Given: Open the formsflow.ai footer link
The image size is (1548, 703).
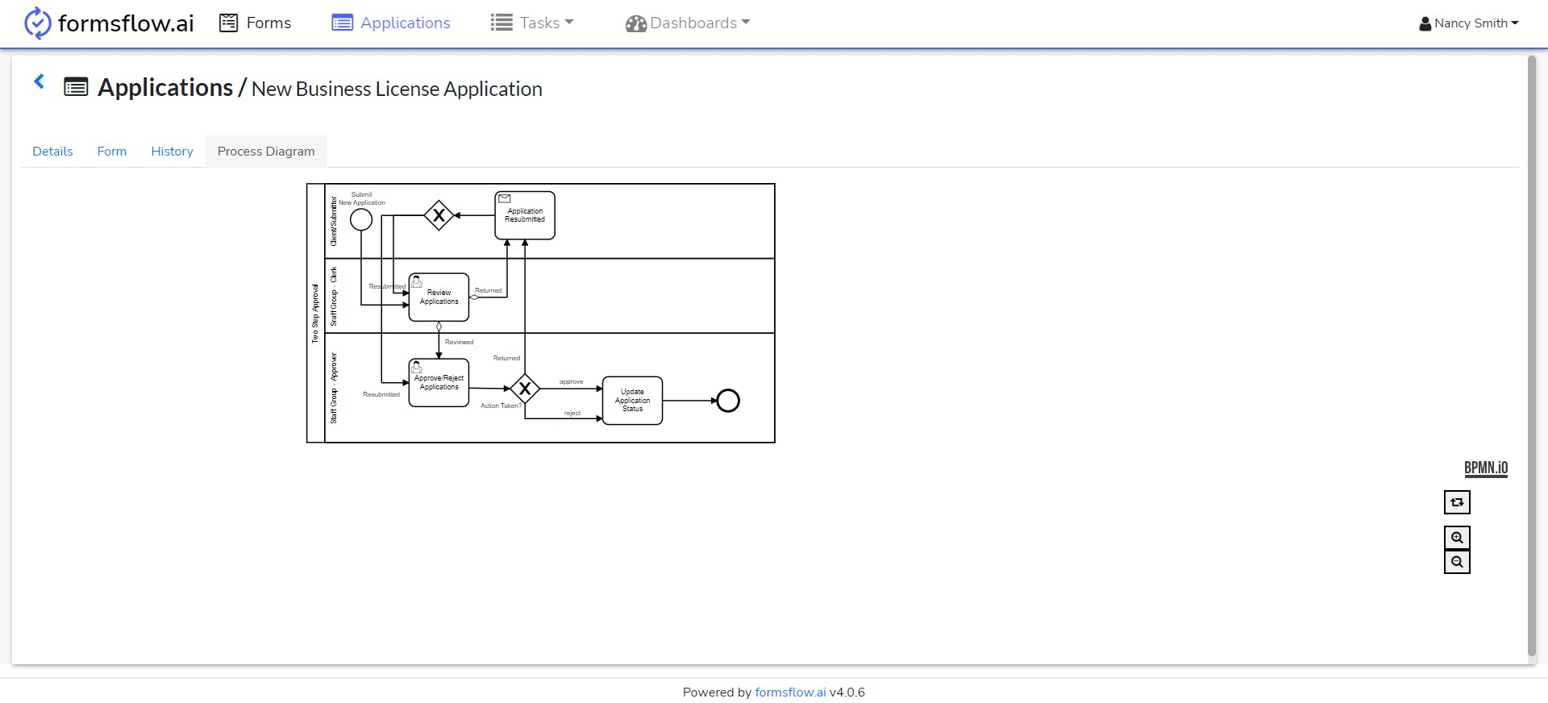Looking at the screenshot, I should 790,693.
